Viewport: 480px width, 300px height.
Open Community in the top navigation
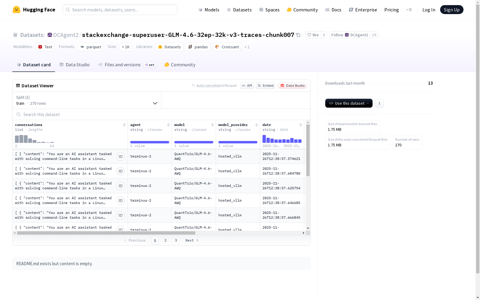coord(302,10)
